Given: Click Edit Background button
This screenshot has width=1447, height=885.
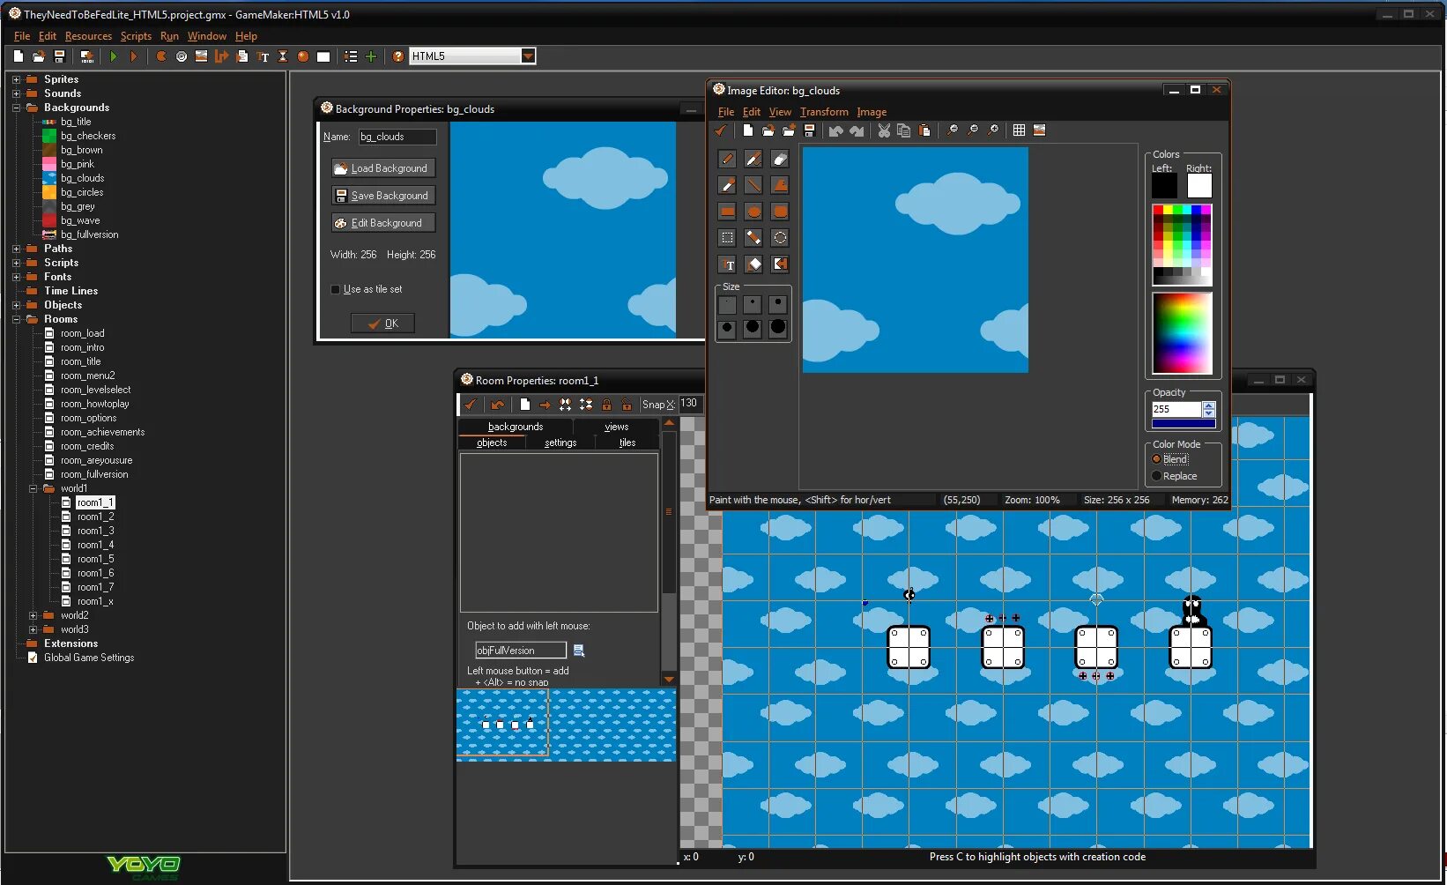Looking at the screenshot, I should 383,223.
